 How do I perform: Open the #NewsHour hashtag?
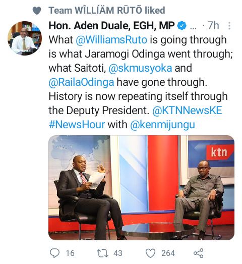point(77,125)
